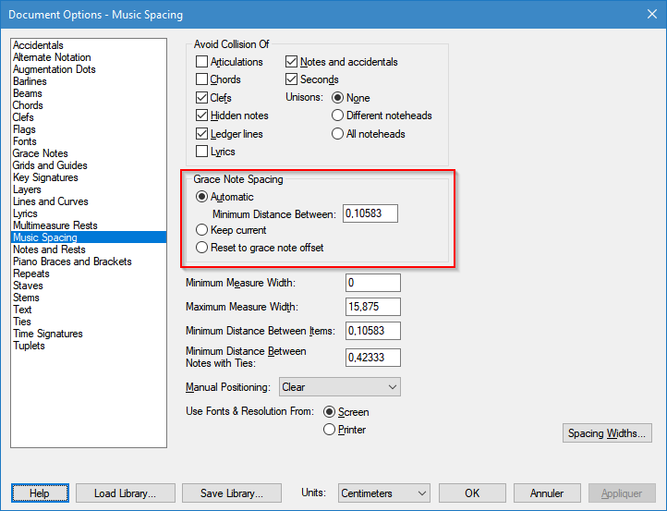The image size is (667, 511).
Task: Click in Maximum Measure Width field
Action: tap(373, 307)
